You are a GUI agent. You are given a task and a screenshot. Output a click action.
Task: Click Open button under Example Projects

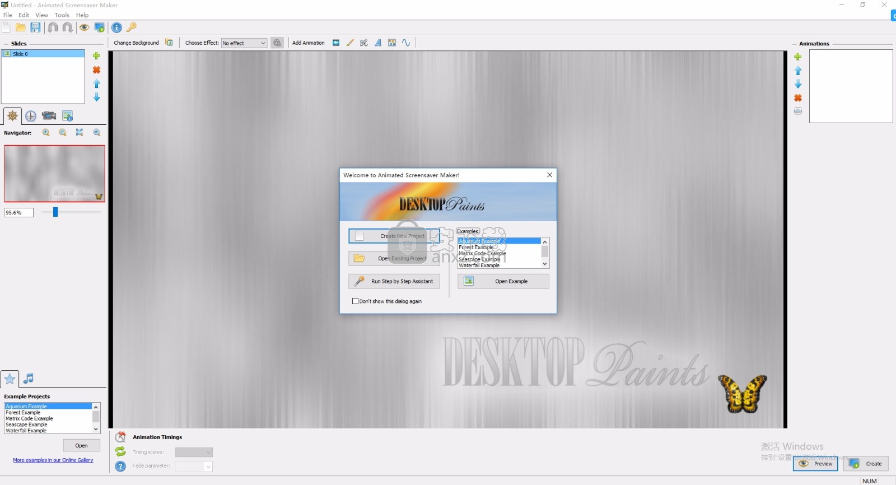tap(82, 445)
